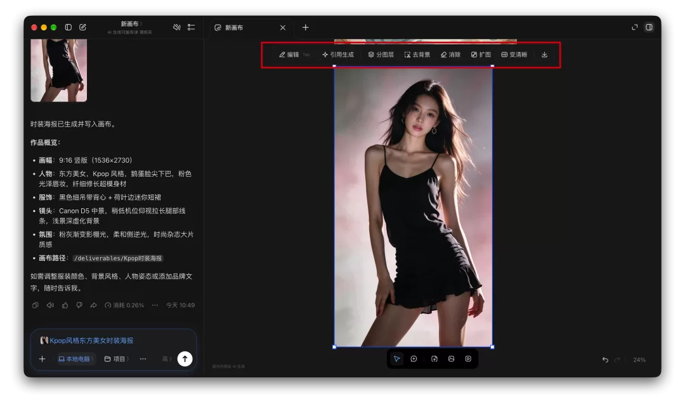Screen dimensions: 685x409
Task: Click the video generation tool in bottom toolbar
Action: (x=468, y=359)
